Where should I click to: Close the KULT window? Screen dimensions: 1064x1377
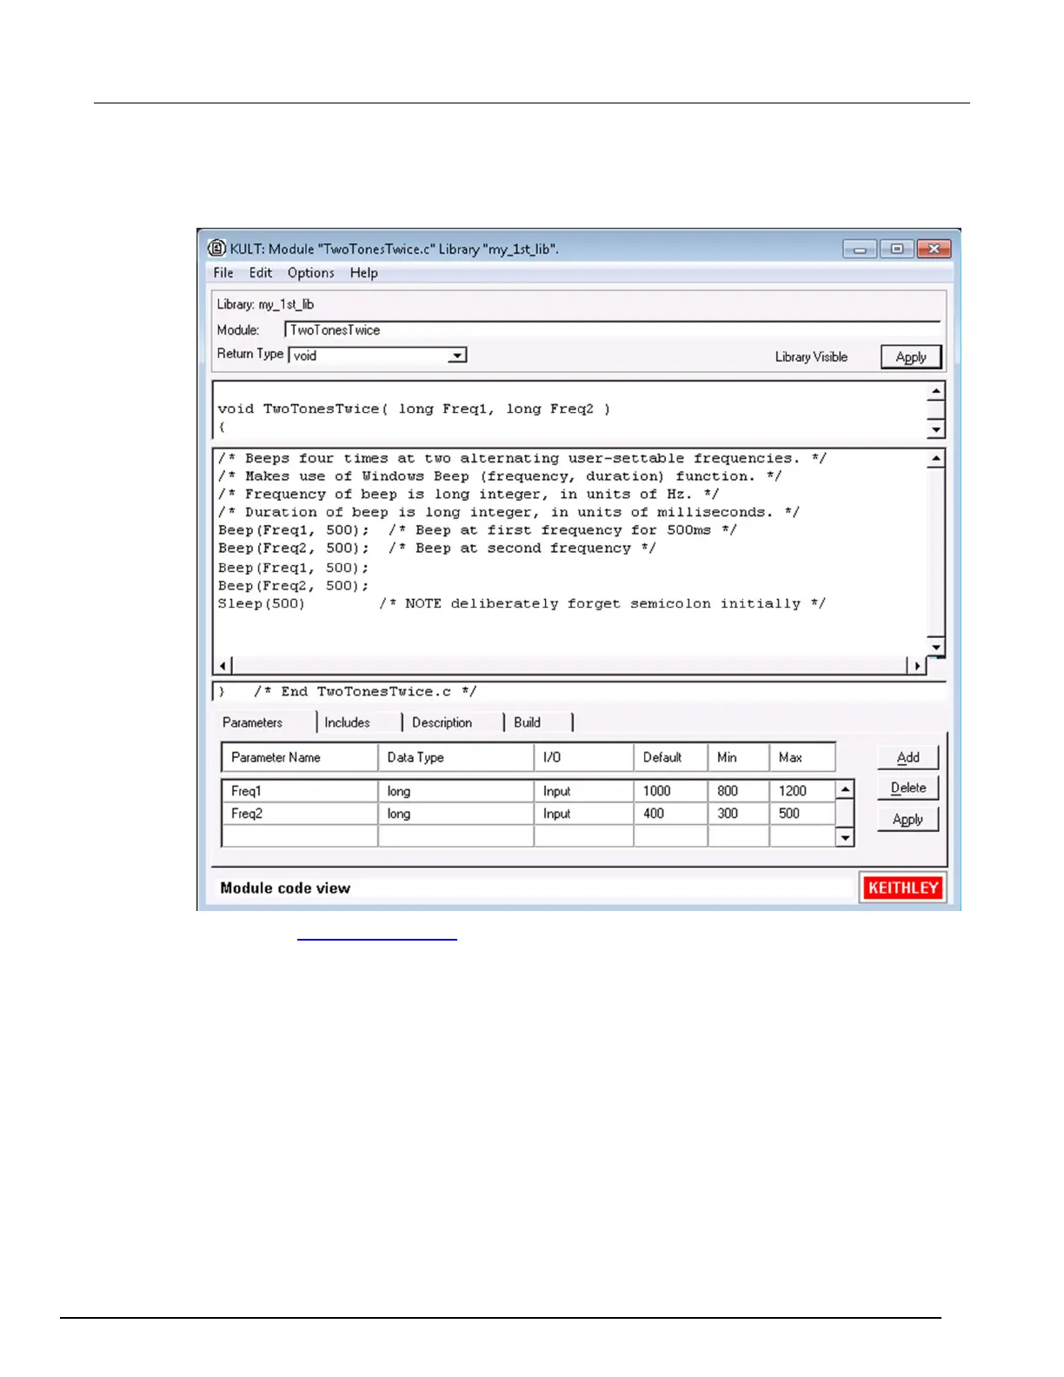tap(934, 249)
